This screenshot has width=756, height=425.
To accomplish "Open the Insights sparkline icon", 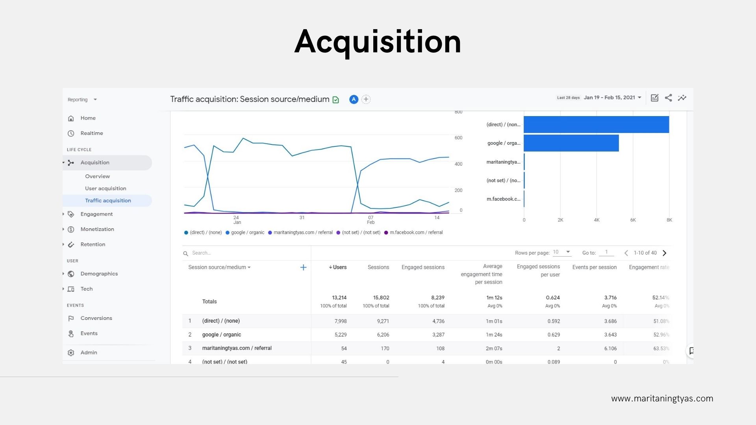I will (x=682, y=98).
